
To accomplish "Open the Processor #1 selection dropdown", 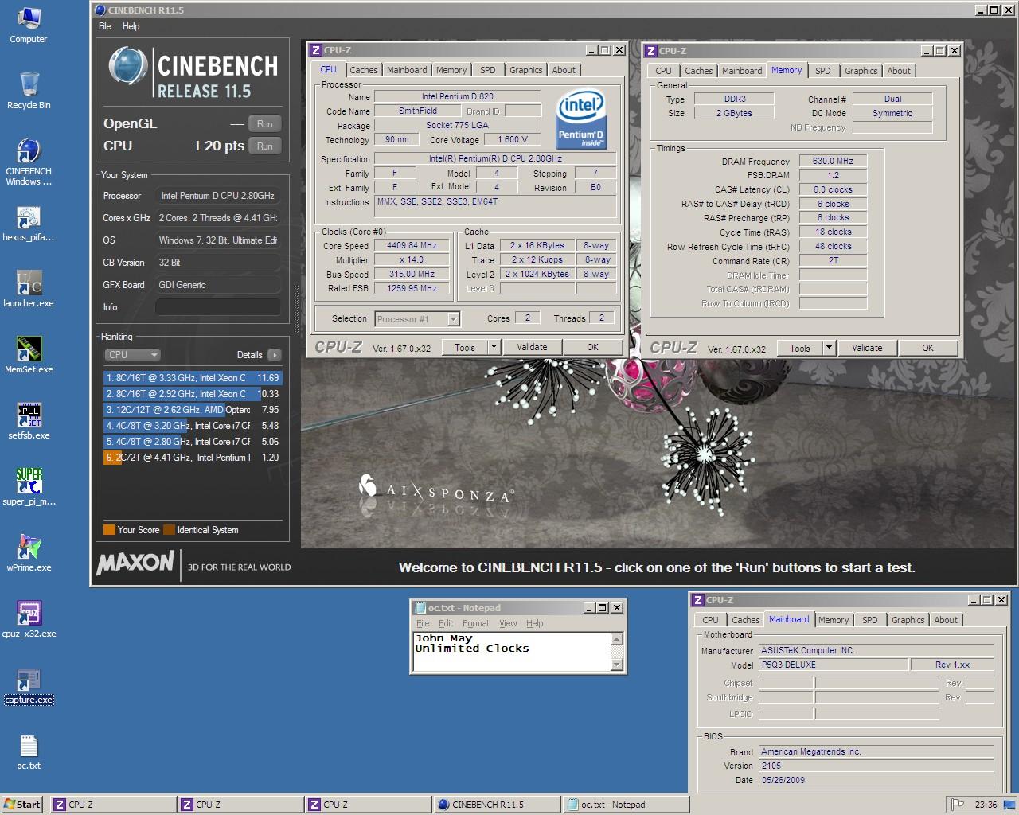I will tap(417, 319).
